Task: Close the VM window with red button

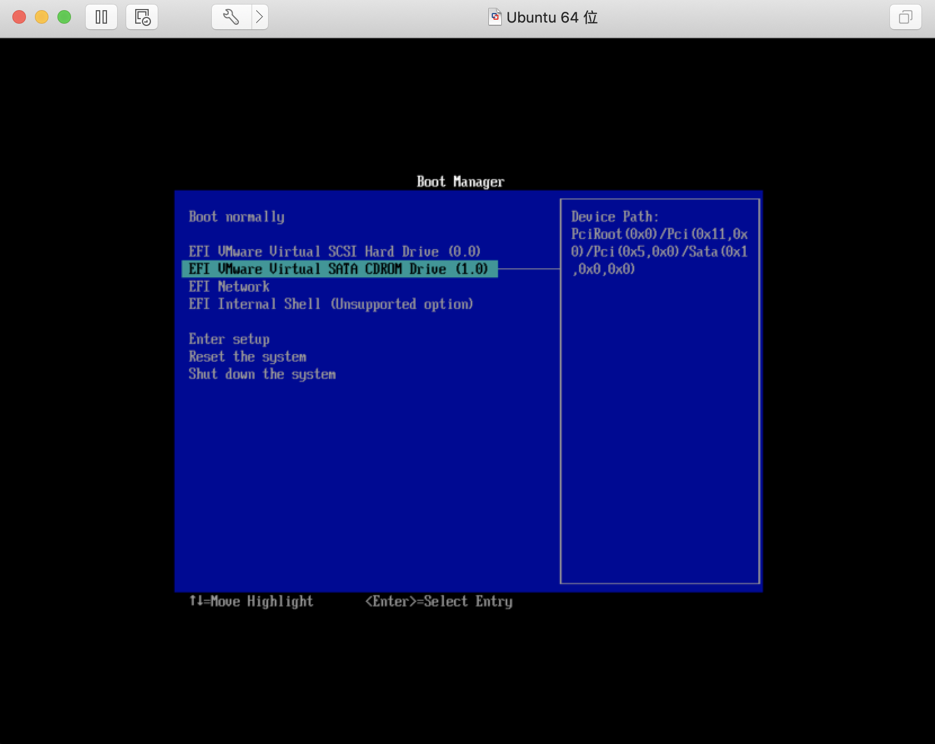Action: (x=19, y=17)
